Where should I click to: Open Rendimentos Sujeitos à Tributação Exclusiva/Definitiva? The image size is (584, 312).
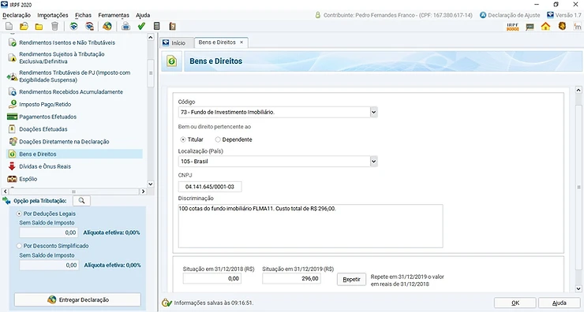(x=62, y=58)
